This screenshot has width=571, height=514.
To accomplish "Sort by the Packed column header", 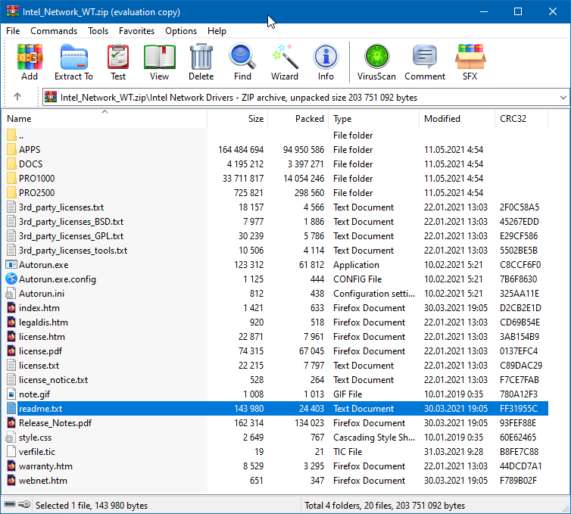I will 298,119.
